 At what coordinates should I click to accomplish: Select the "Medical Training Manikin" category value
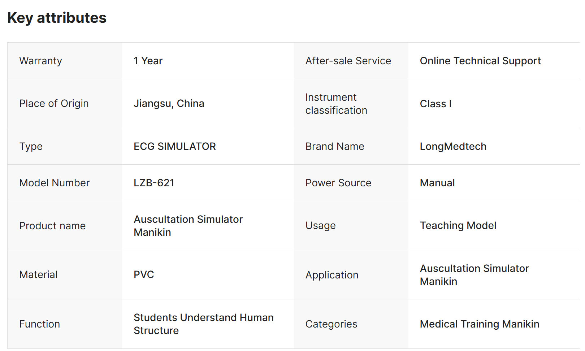(479, 324)
